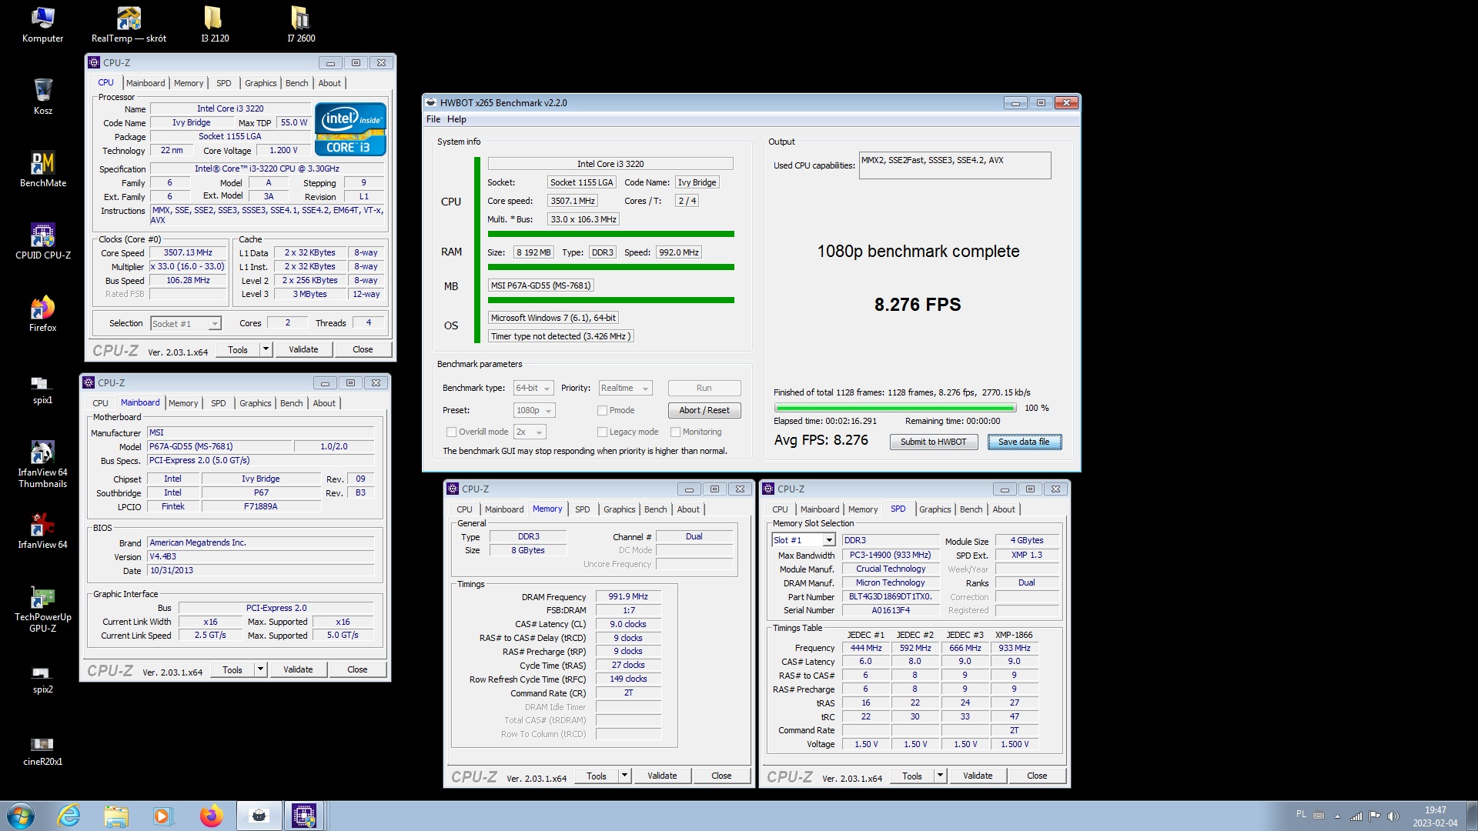Screen dimensions: 1478x831
Task: Switch to CPU-Z taskbar item
Action: [304, 816]
